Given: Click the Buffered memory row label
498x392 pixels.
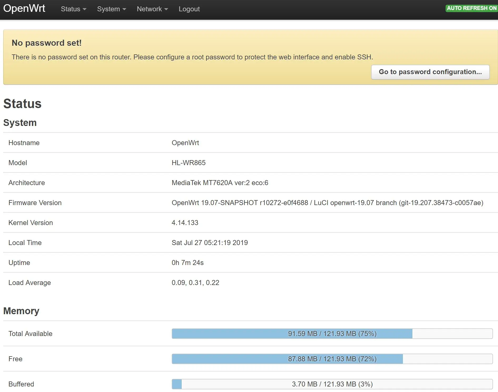Looking at the screenshot, I should 21,384.
